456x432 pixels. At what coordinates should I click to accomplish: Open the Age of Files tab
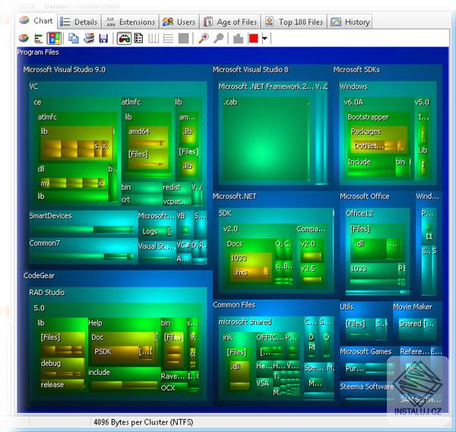pyautogui.click(x=230, y=22)
